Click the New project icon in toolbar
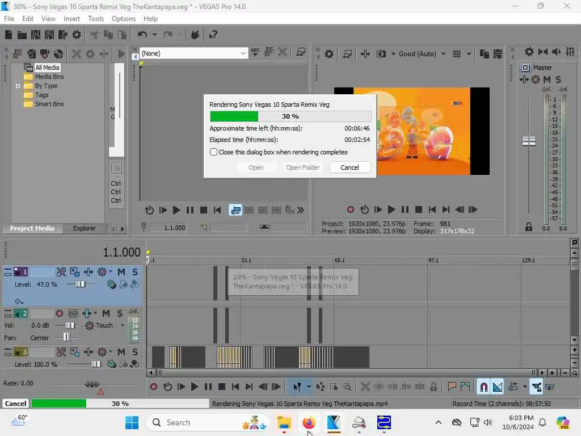The image size is (581, 436). coord(8,35)
